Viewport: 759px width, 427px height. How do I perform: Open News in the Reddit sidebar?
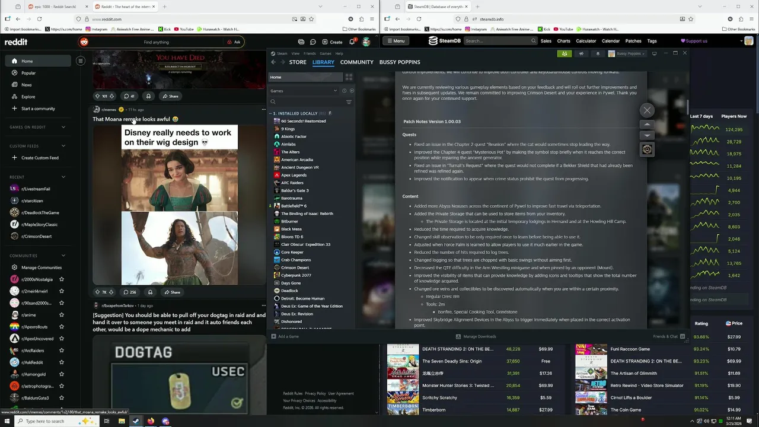point(26,85)
